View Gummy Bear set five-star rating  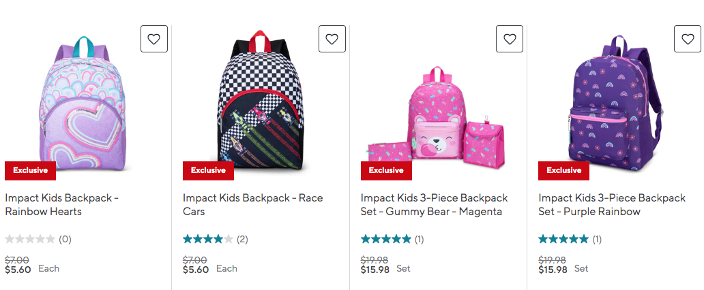click(x=386, y=239)
